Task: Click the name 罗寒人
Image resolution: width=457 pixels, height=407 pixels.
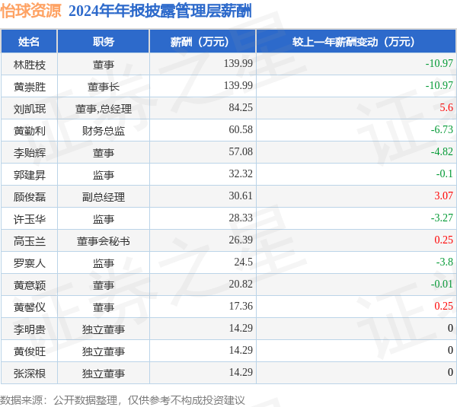Action: 30,263
